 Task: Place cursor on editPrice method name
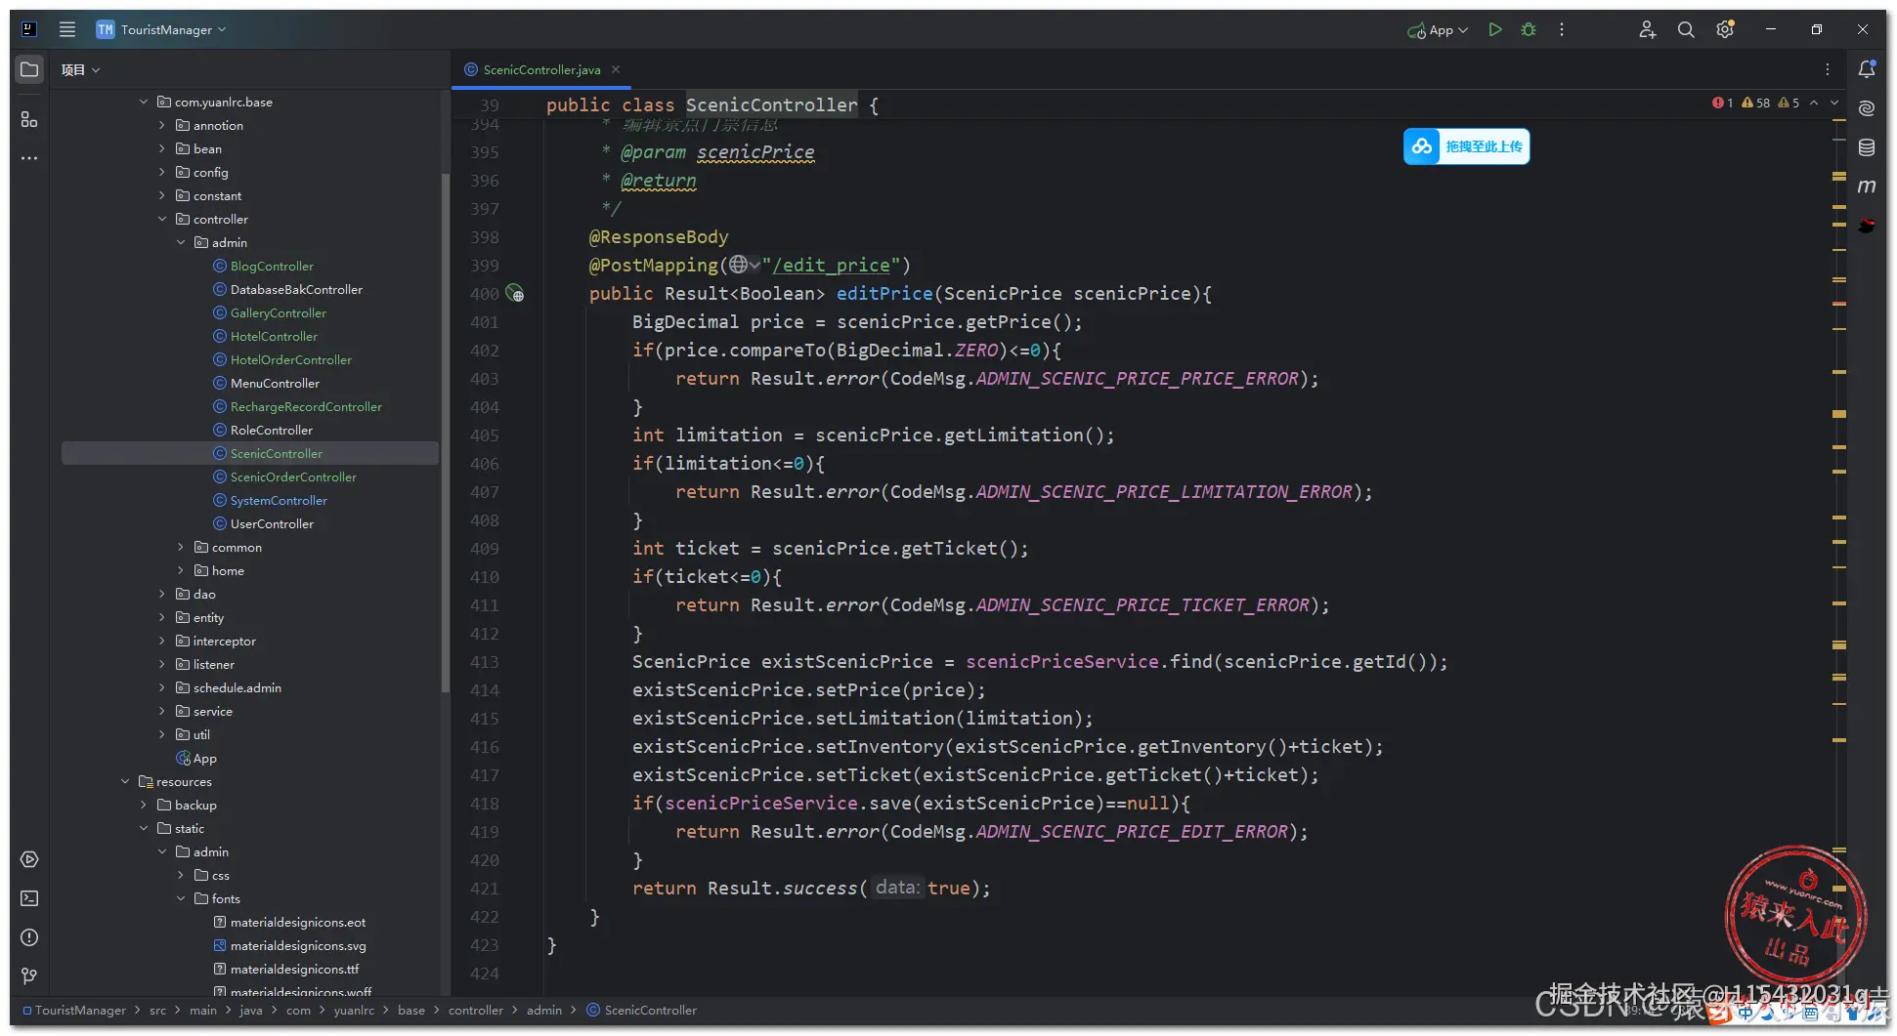pos(884,293)
